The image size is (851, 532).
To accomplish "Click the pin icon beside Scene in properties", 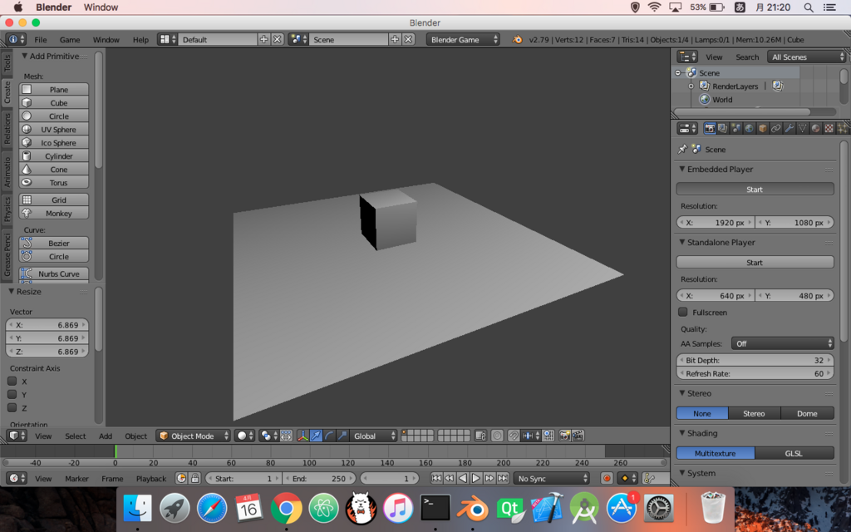I will (682, 150).
